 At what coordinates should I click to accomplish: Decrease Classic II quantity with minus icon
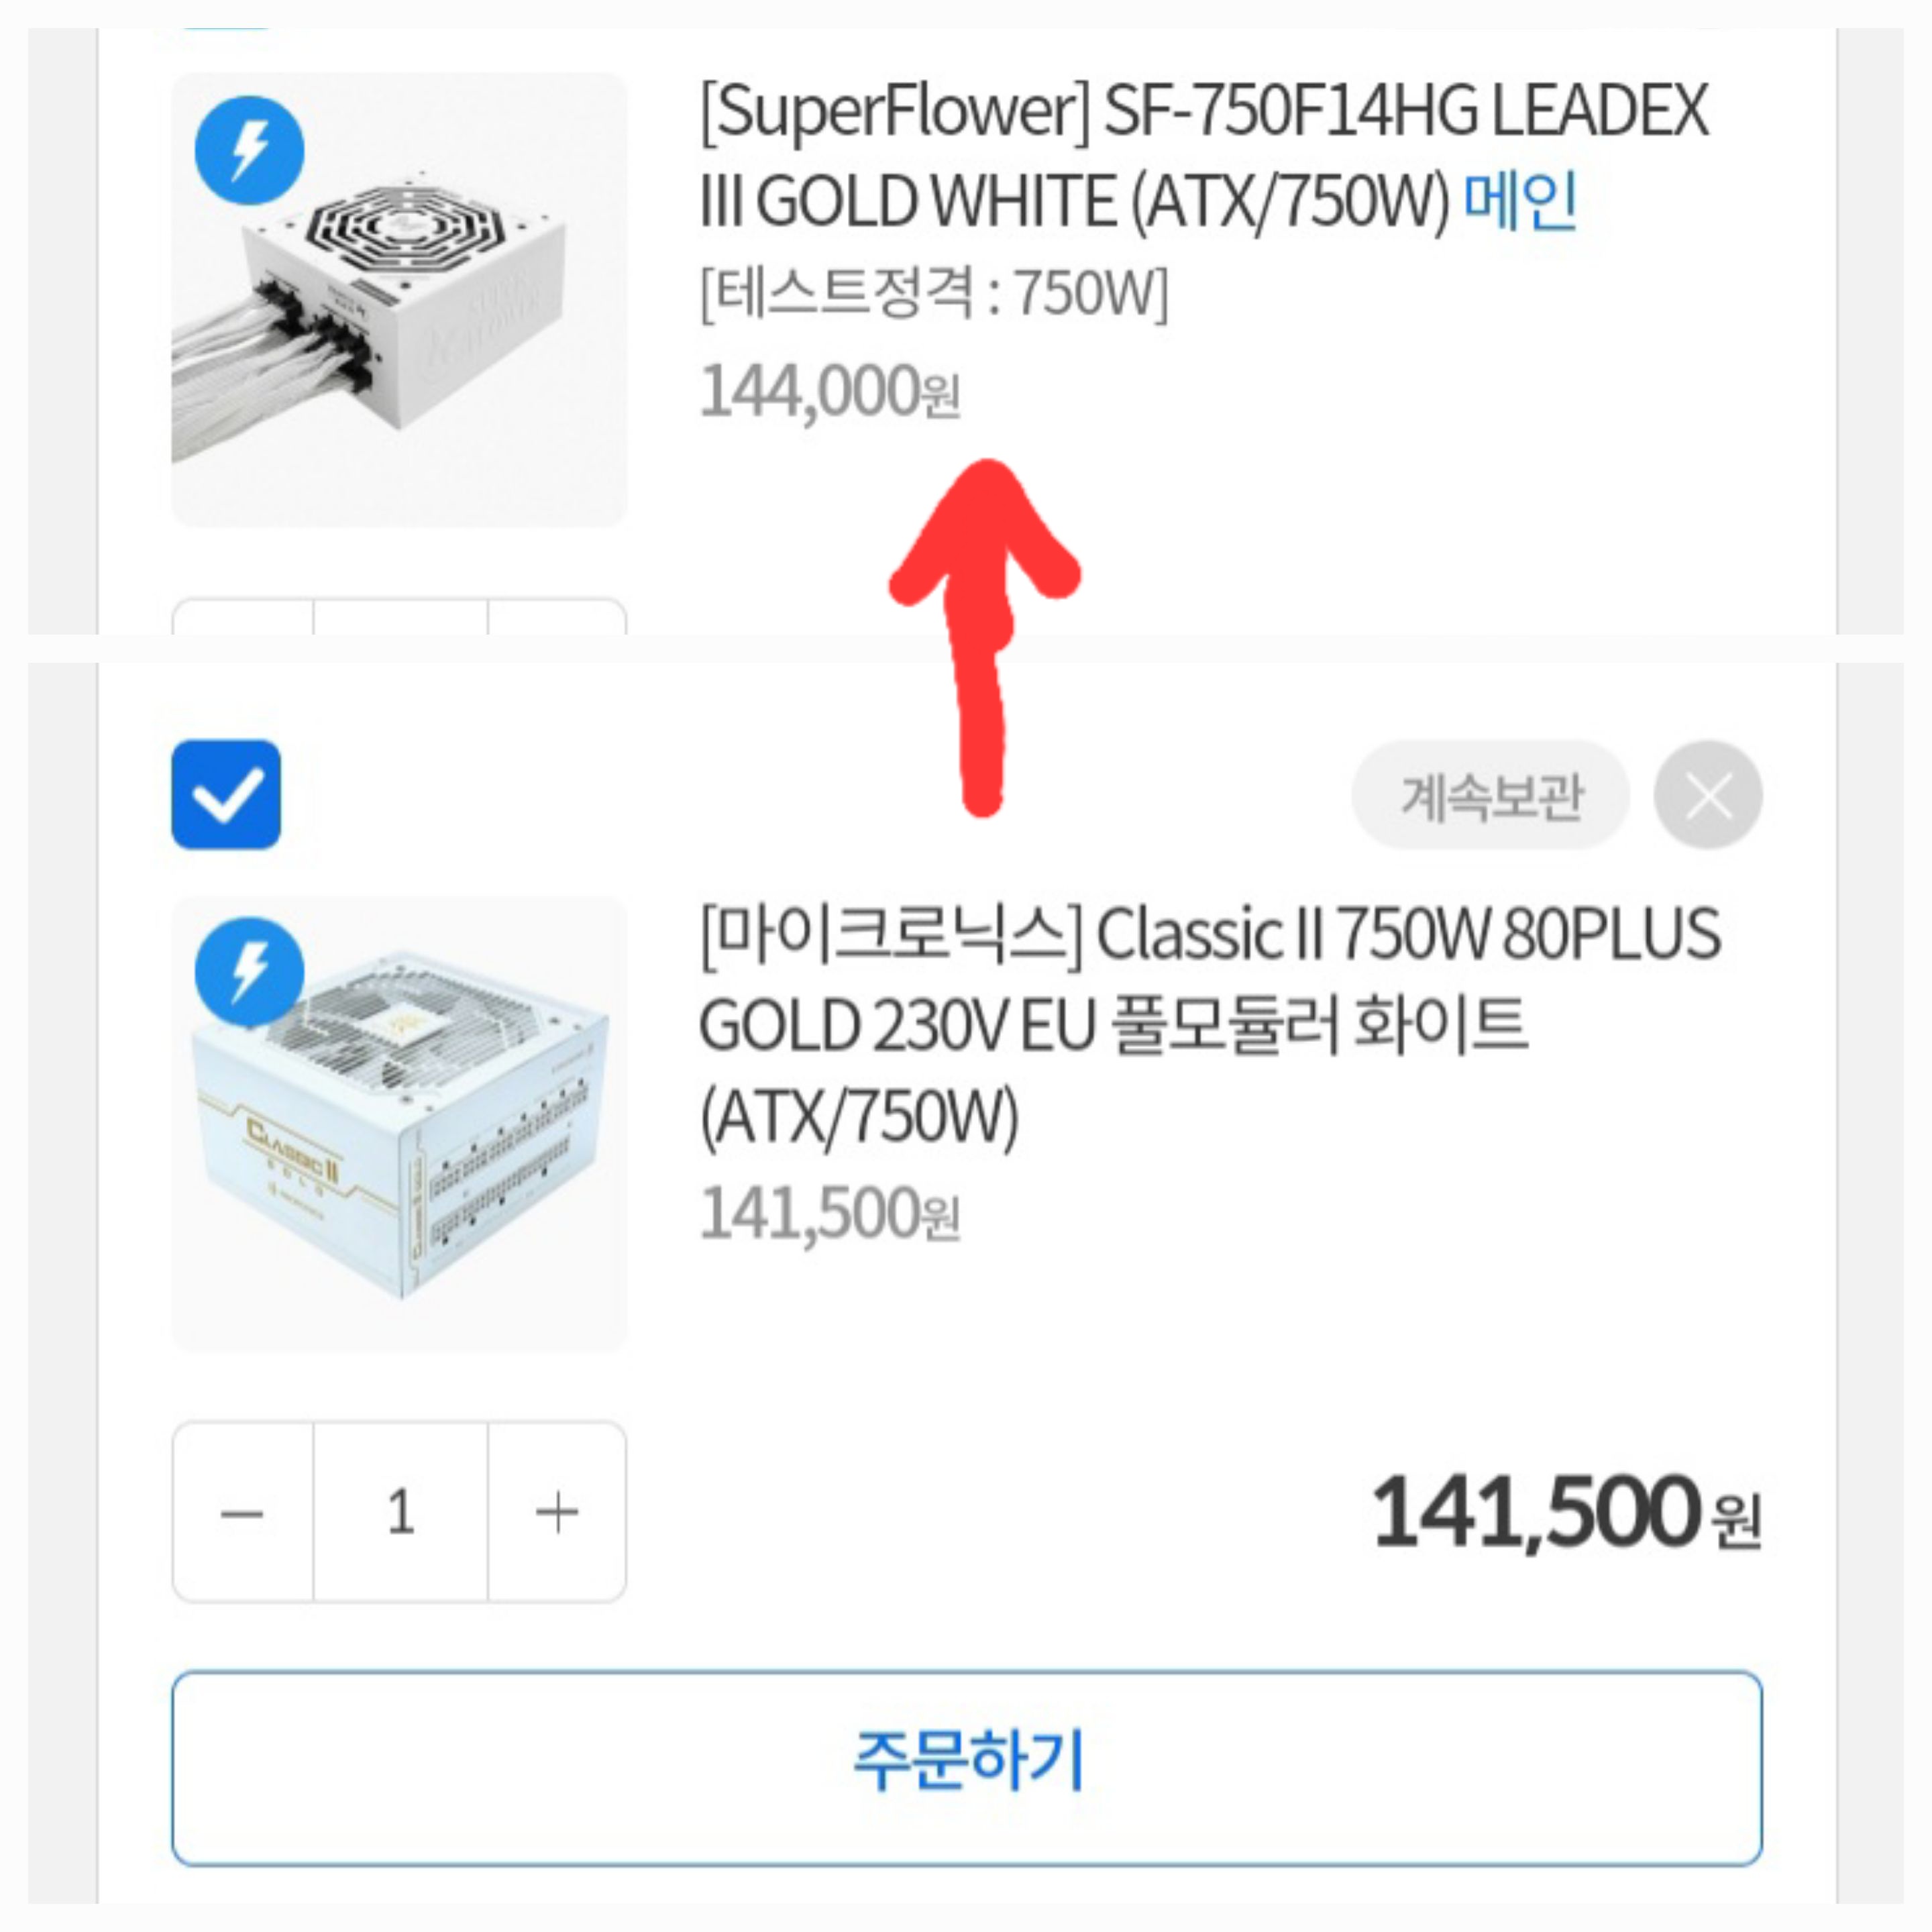(x=242, y=1512)
